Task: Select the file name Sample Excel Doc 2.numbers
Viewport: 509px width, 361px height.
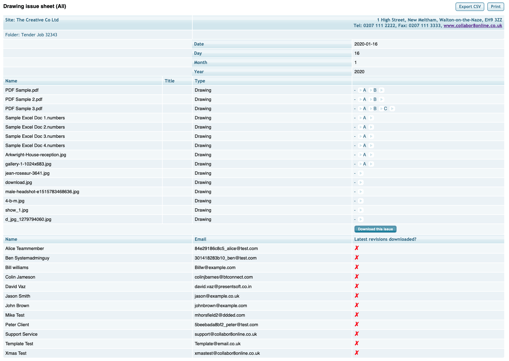Action: (35, 127)
